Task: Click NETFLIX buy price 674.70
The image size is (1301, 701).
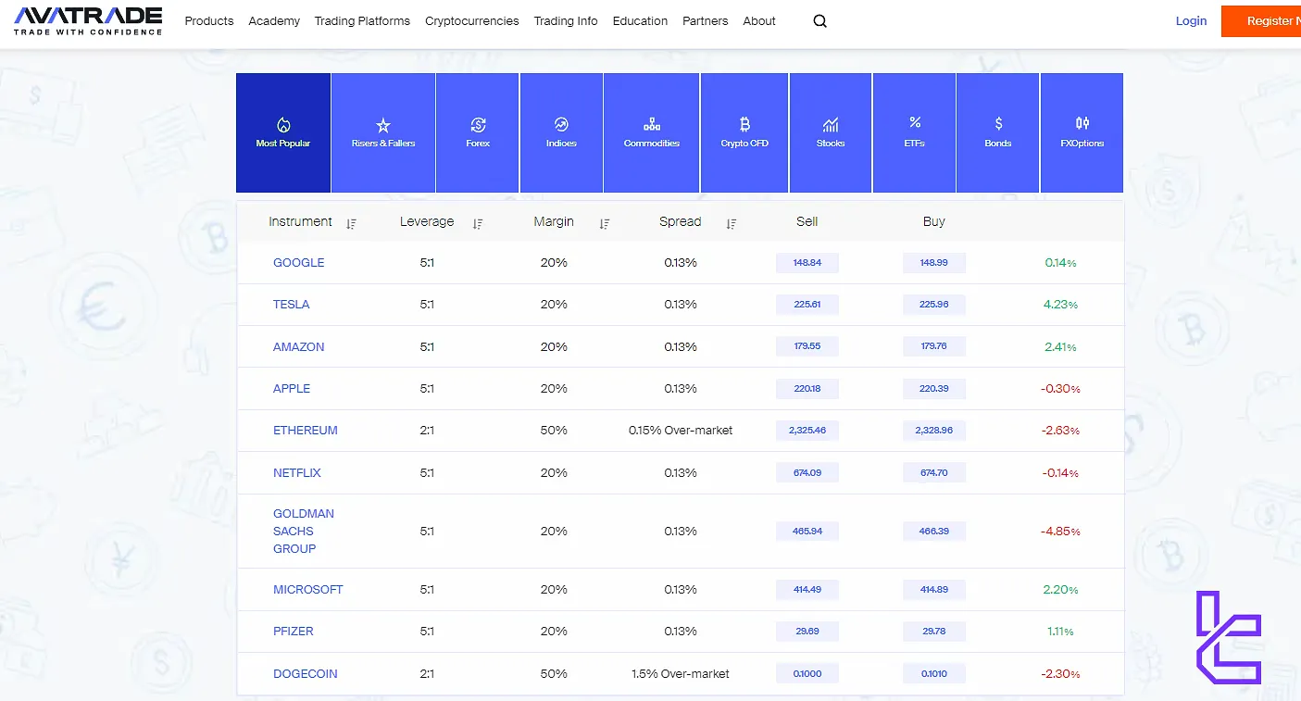Action: 934,473
